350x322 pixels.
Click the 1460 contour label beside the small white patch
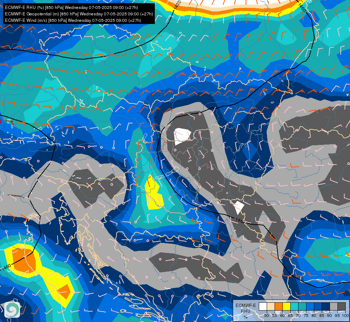pos(240,220)
